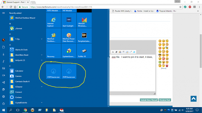Viewport: 202px width, 113px height.
Task: Click the address bar URL
Action: click(61, 7)
